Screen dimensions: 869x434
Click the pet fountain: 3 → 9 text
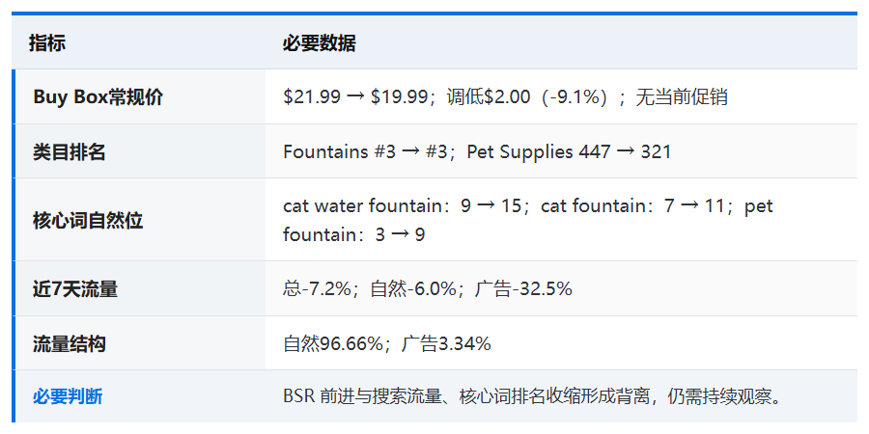point(527,220)
